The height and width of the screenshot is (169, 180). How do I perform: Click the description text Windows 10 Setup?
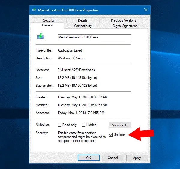tap(71, 58)
